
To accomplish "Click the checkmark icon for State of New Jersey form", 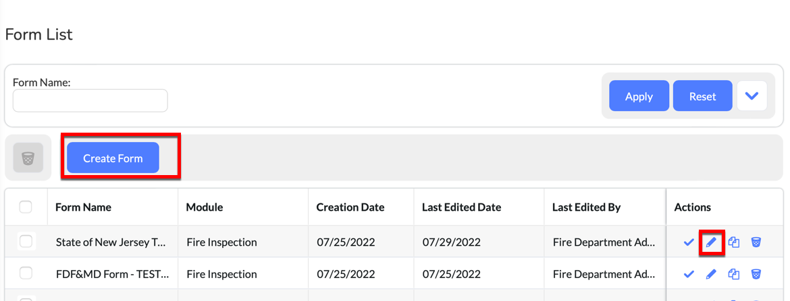I will coord(689,242).
